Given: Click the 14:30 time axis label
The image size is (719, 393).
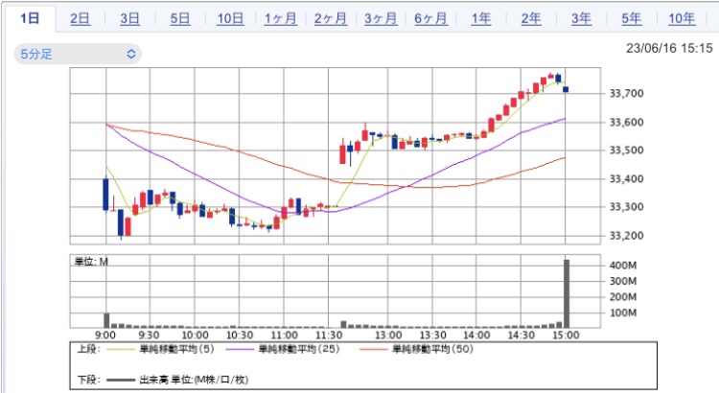Looking at the screenshot, I should pyautogui.click(x=522, y=335).
